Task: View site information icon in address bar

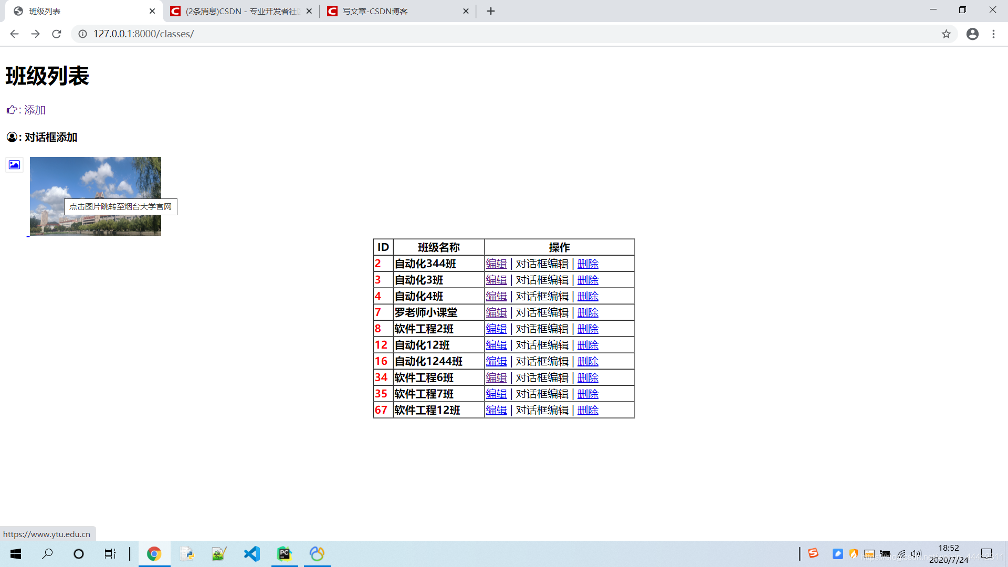Action: point(82,34)
